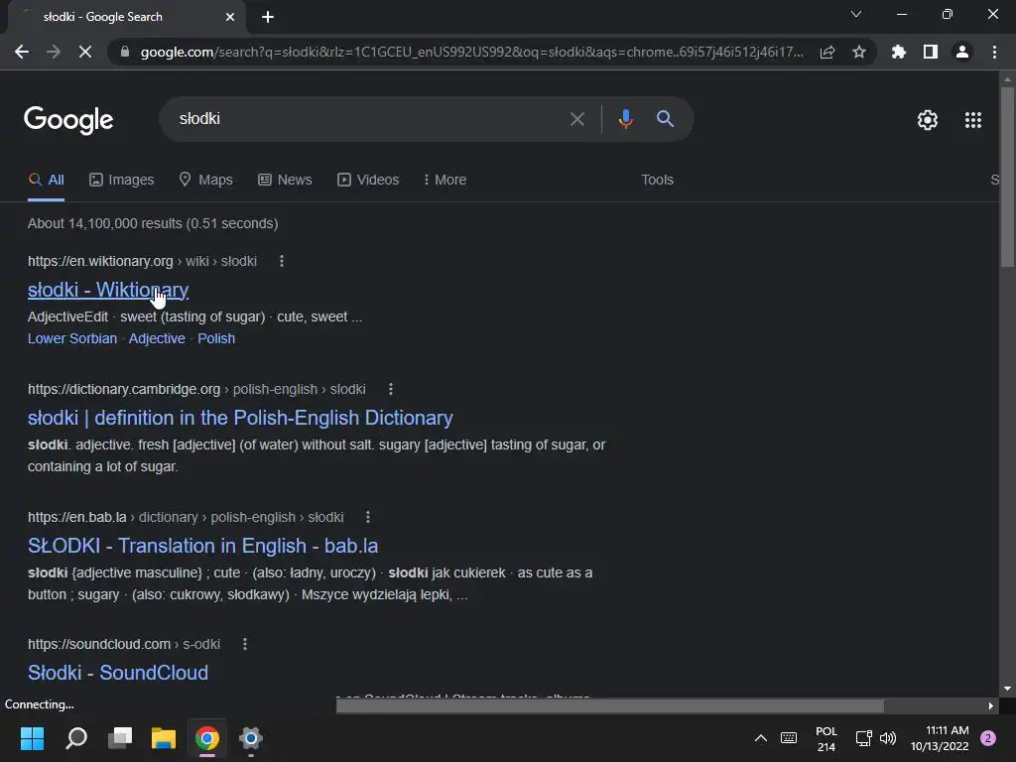
Task: Click the scroll right arrow at bottom
Action: pos(991,705)
